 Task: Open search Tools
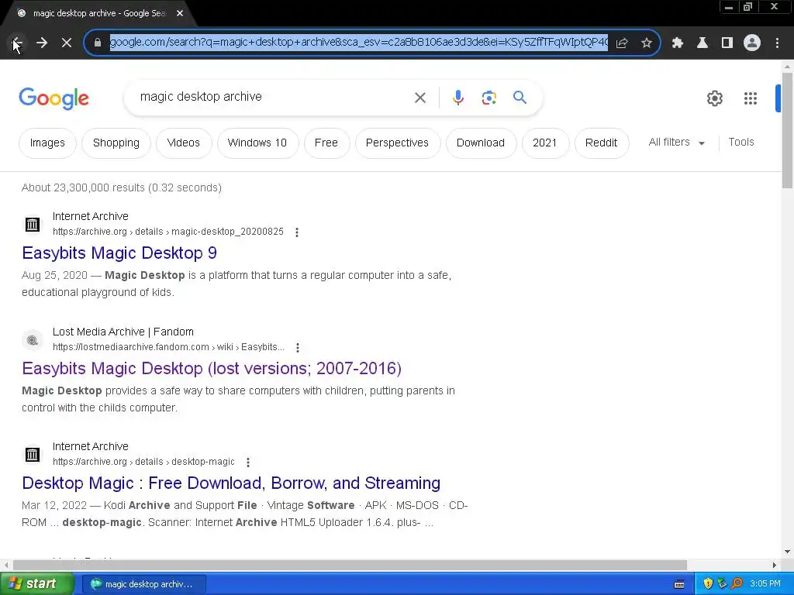coord(741,143)
